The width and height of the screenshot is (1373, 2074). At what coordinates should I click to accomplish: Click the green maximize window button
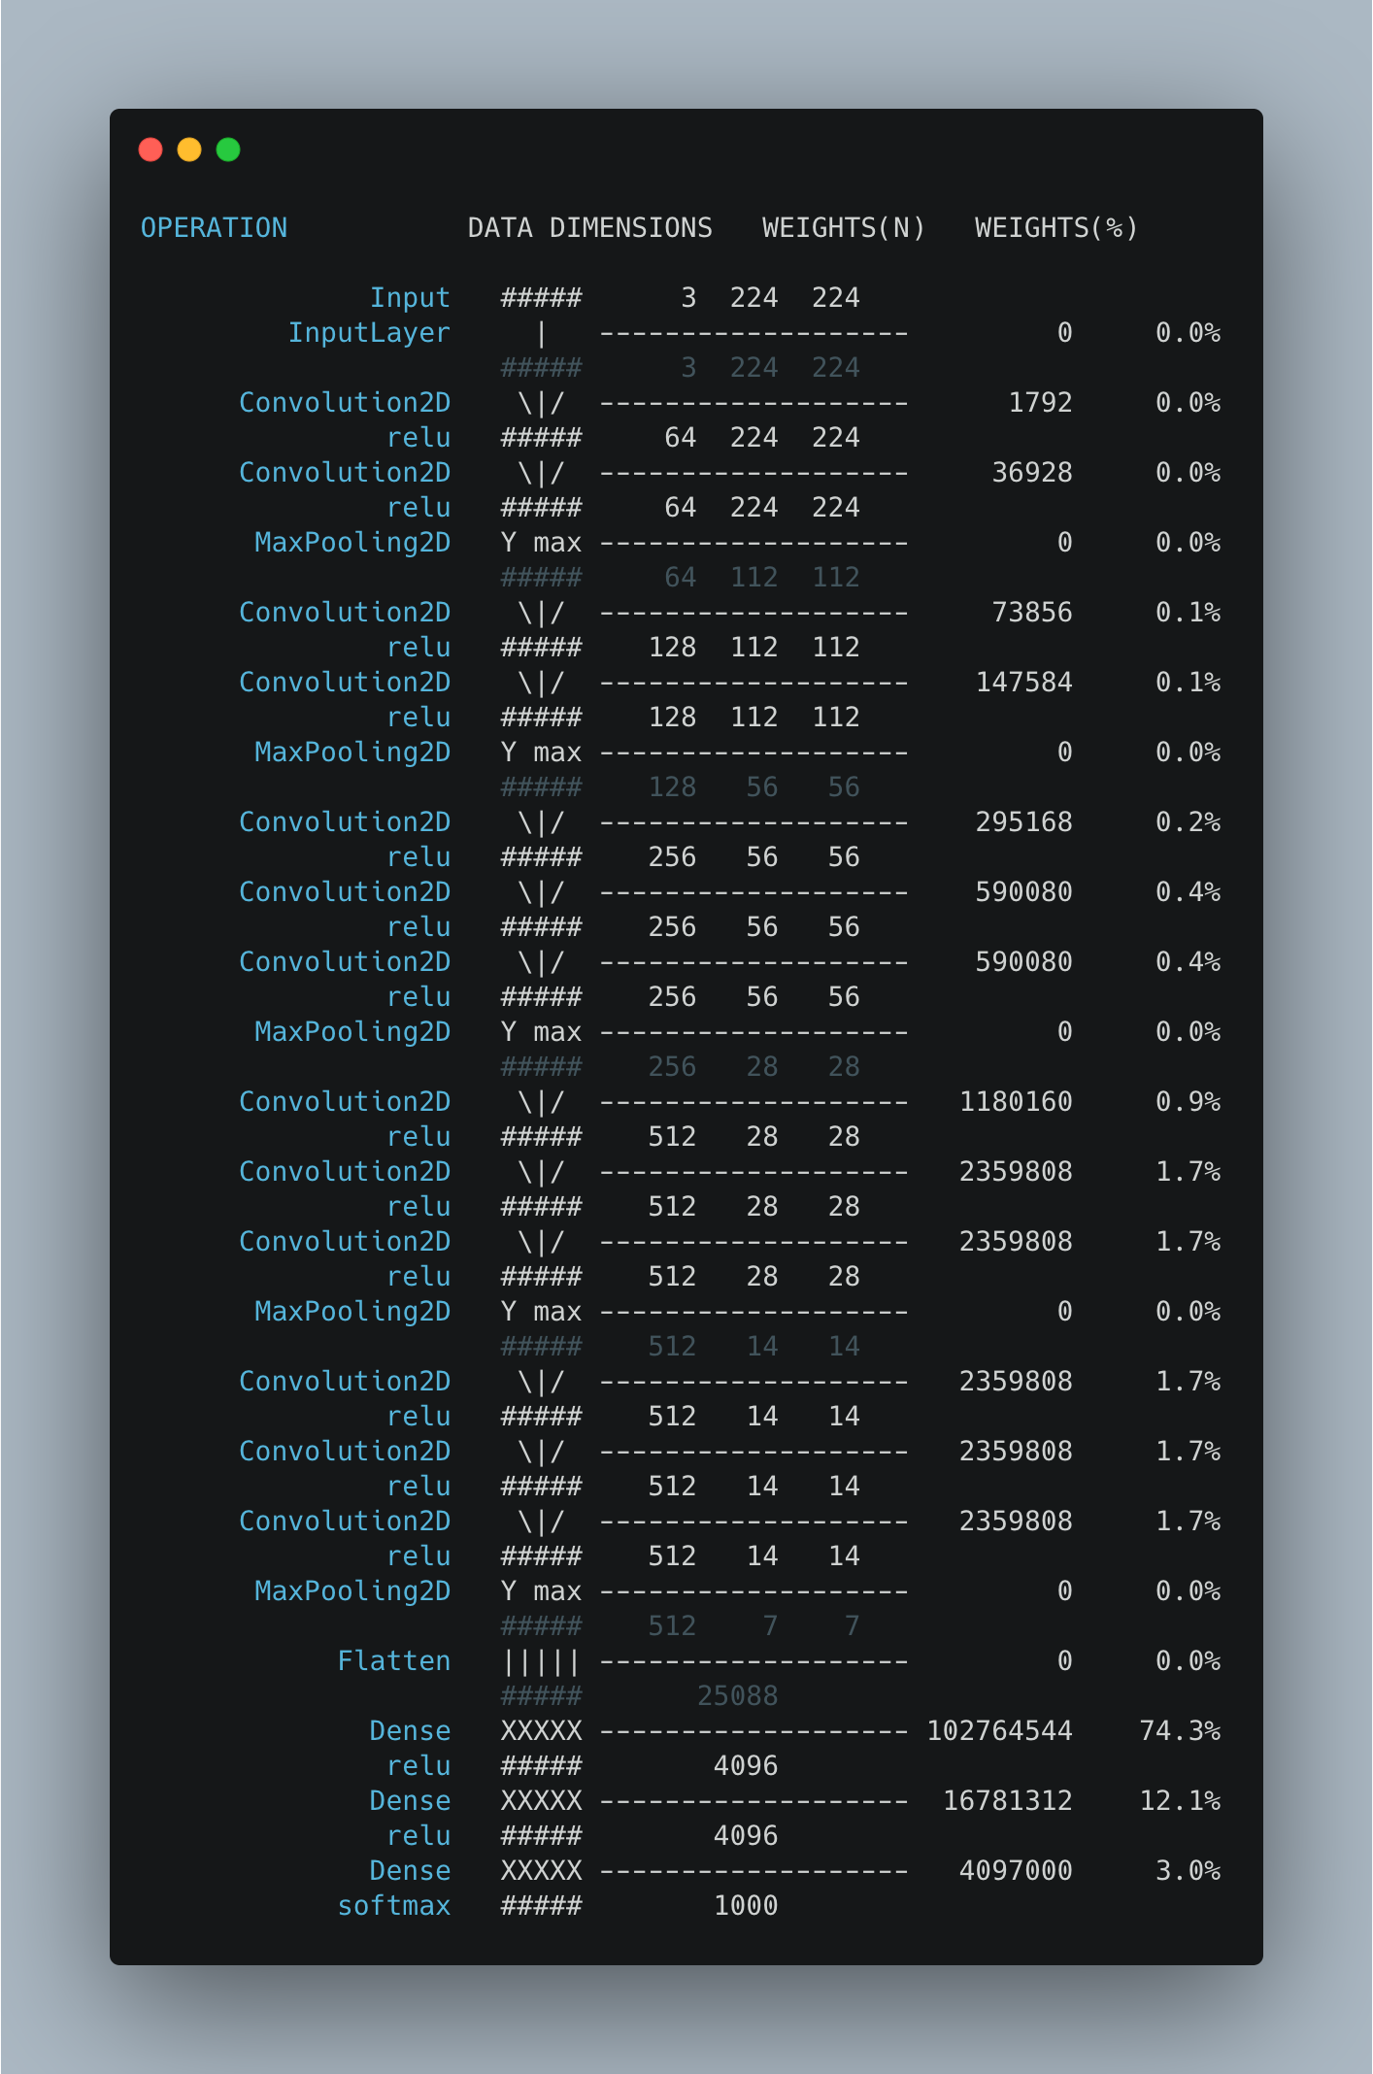coord(228,150)
